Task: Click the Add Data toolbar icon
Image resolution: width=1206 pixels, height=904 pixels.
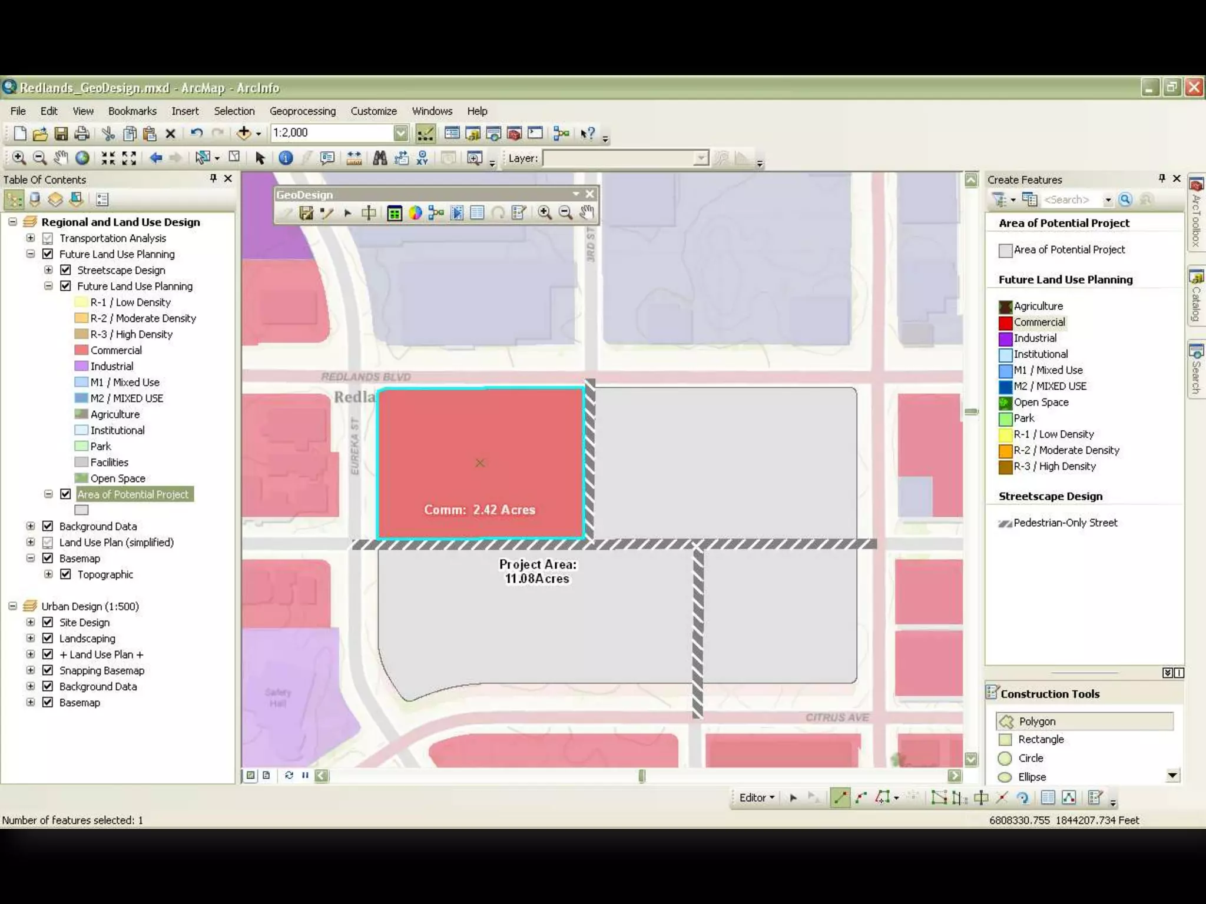Action: tap(244, 133)
